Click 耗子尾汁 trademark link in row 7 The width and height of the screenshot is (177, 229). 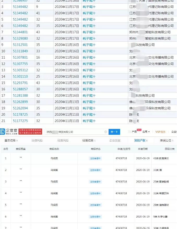click(89, 32)
